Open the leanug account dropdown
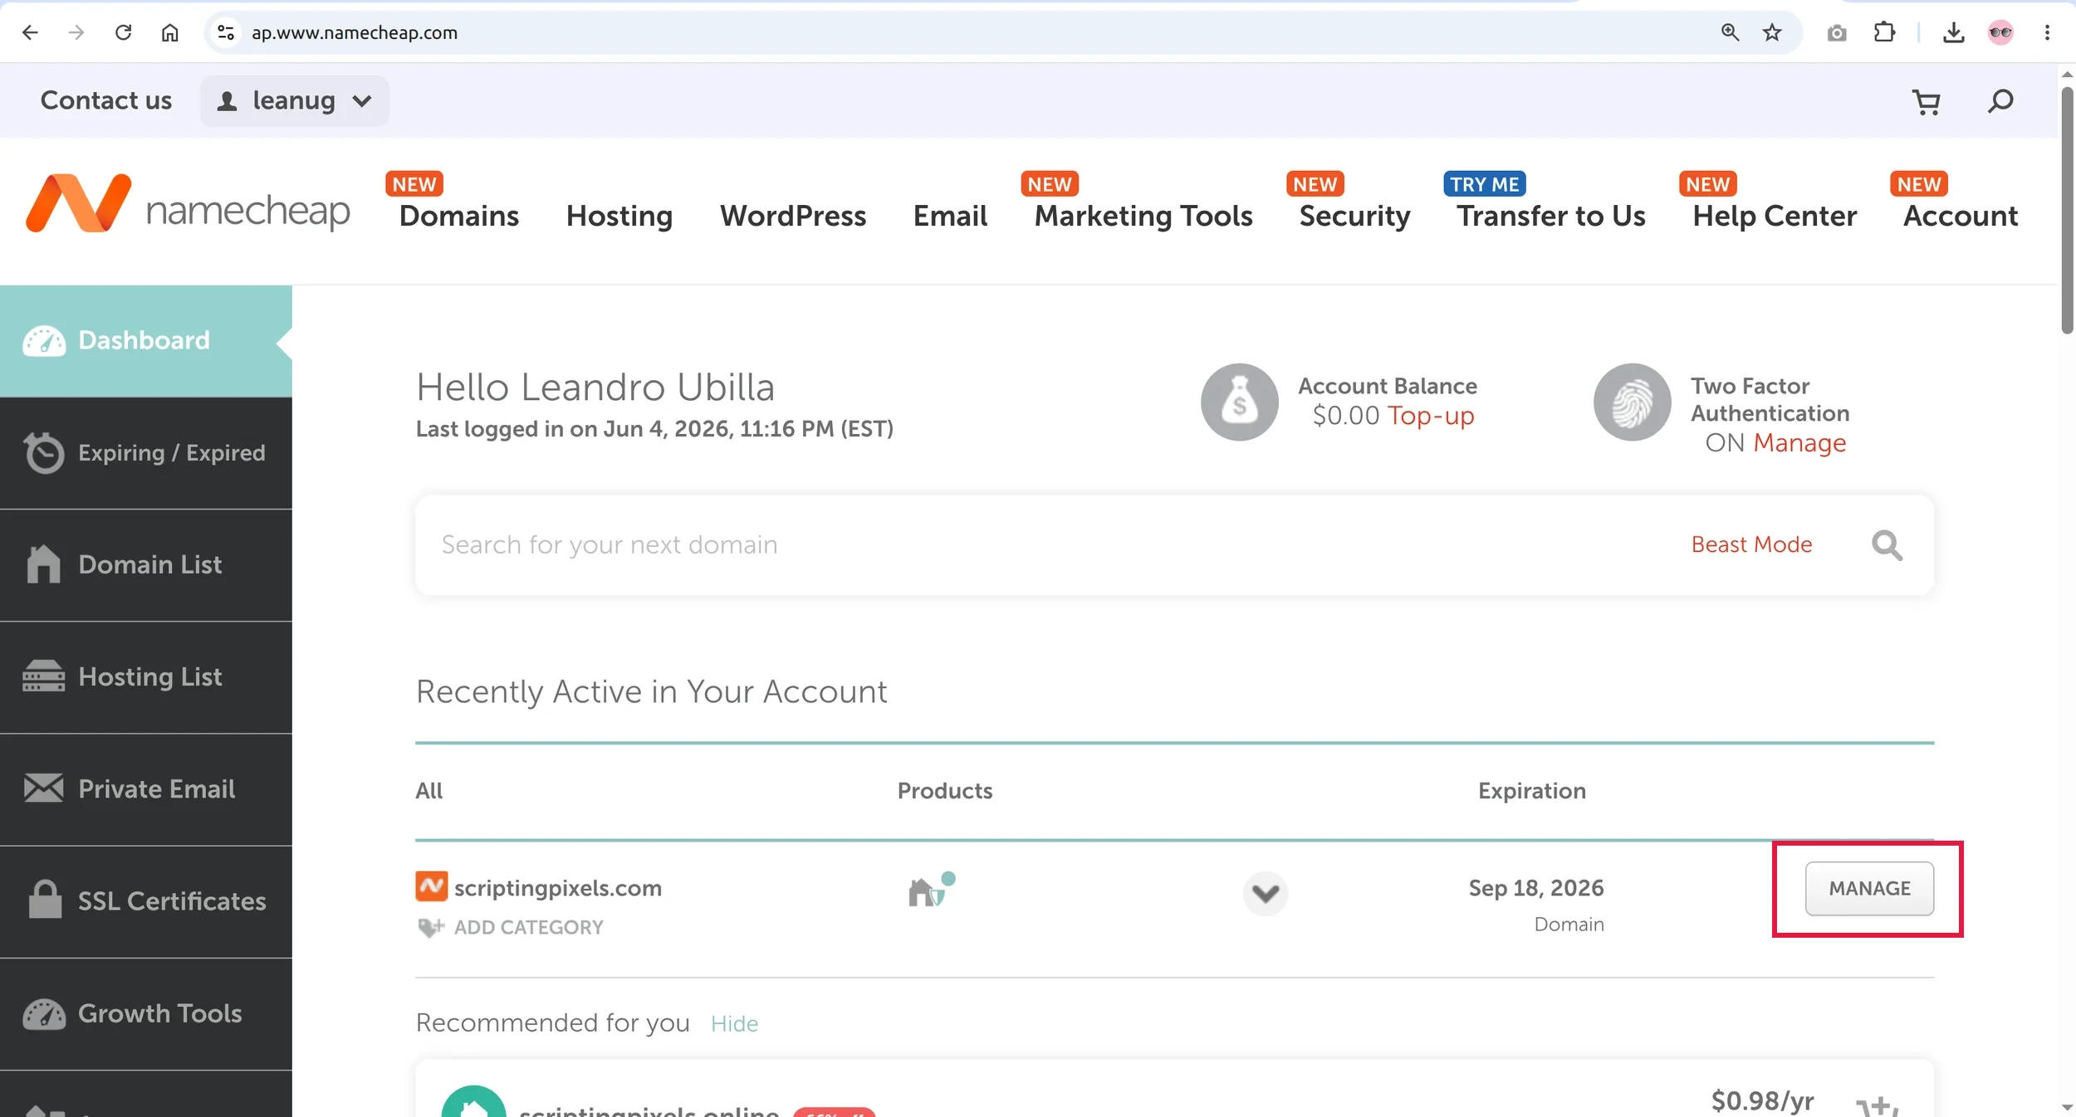 [x=294, y=101]
